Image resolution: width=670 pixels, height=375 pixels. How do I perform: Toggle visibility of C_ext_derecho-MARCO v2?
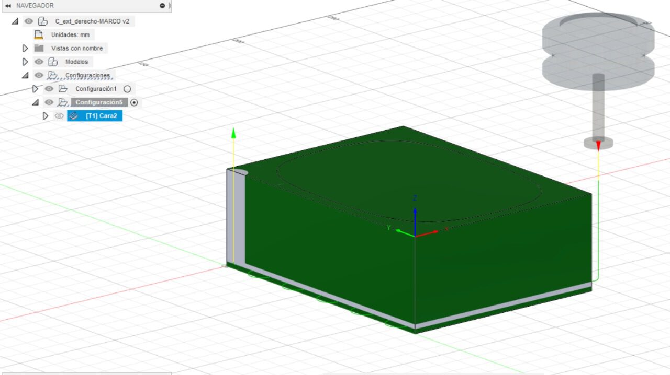point(29,21)
